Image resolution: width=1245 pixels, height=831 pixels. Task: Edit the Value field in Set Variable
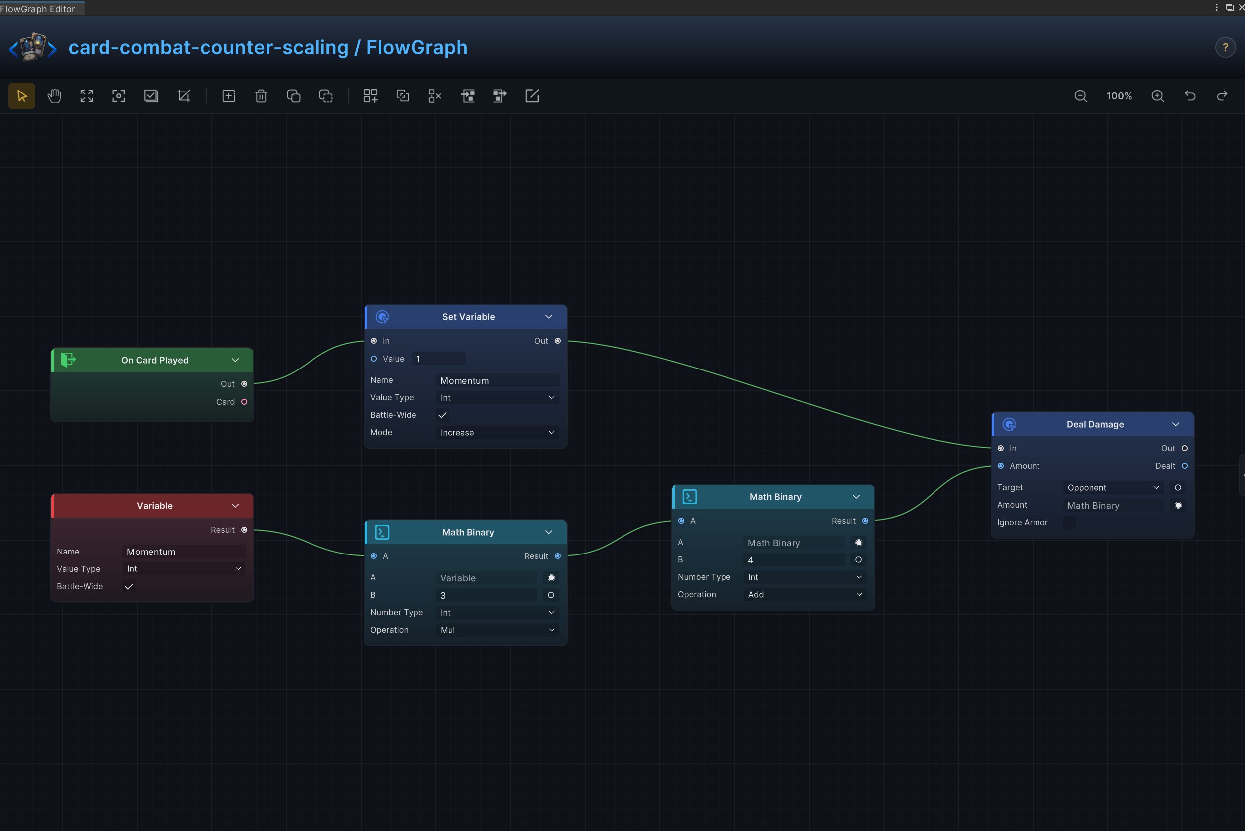[438, 359]
